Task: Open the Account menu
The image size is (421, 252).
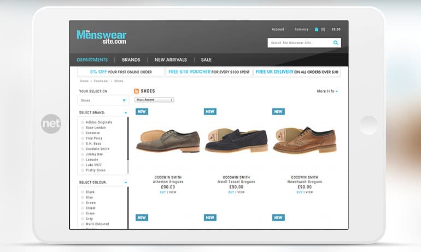Action: [x=279, y=29]
